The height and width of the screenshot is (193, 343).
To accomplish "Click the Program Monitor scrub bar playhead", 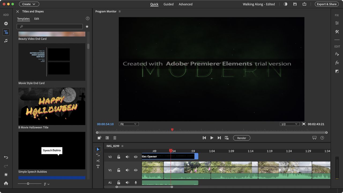I will point(172,130).
